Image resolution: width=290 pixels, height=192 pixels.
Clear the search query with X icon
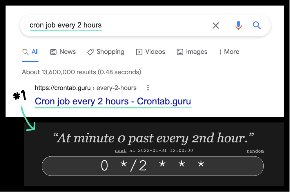(x=215, y=26)
